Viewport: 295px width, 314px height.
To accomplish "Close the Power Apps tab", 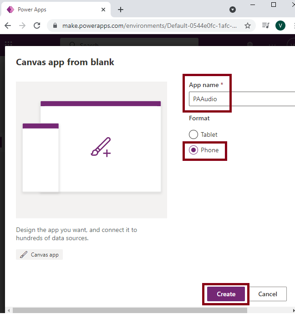I will pyautogui.click(x=103, y=10).
